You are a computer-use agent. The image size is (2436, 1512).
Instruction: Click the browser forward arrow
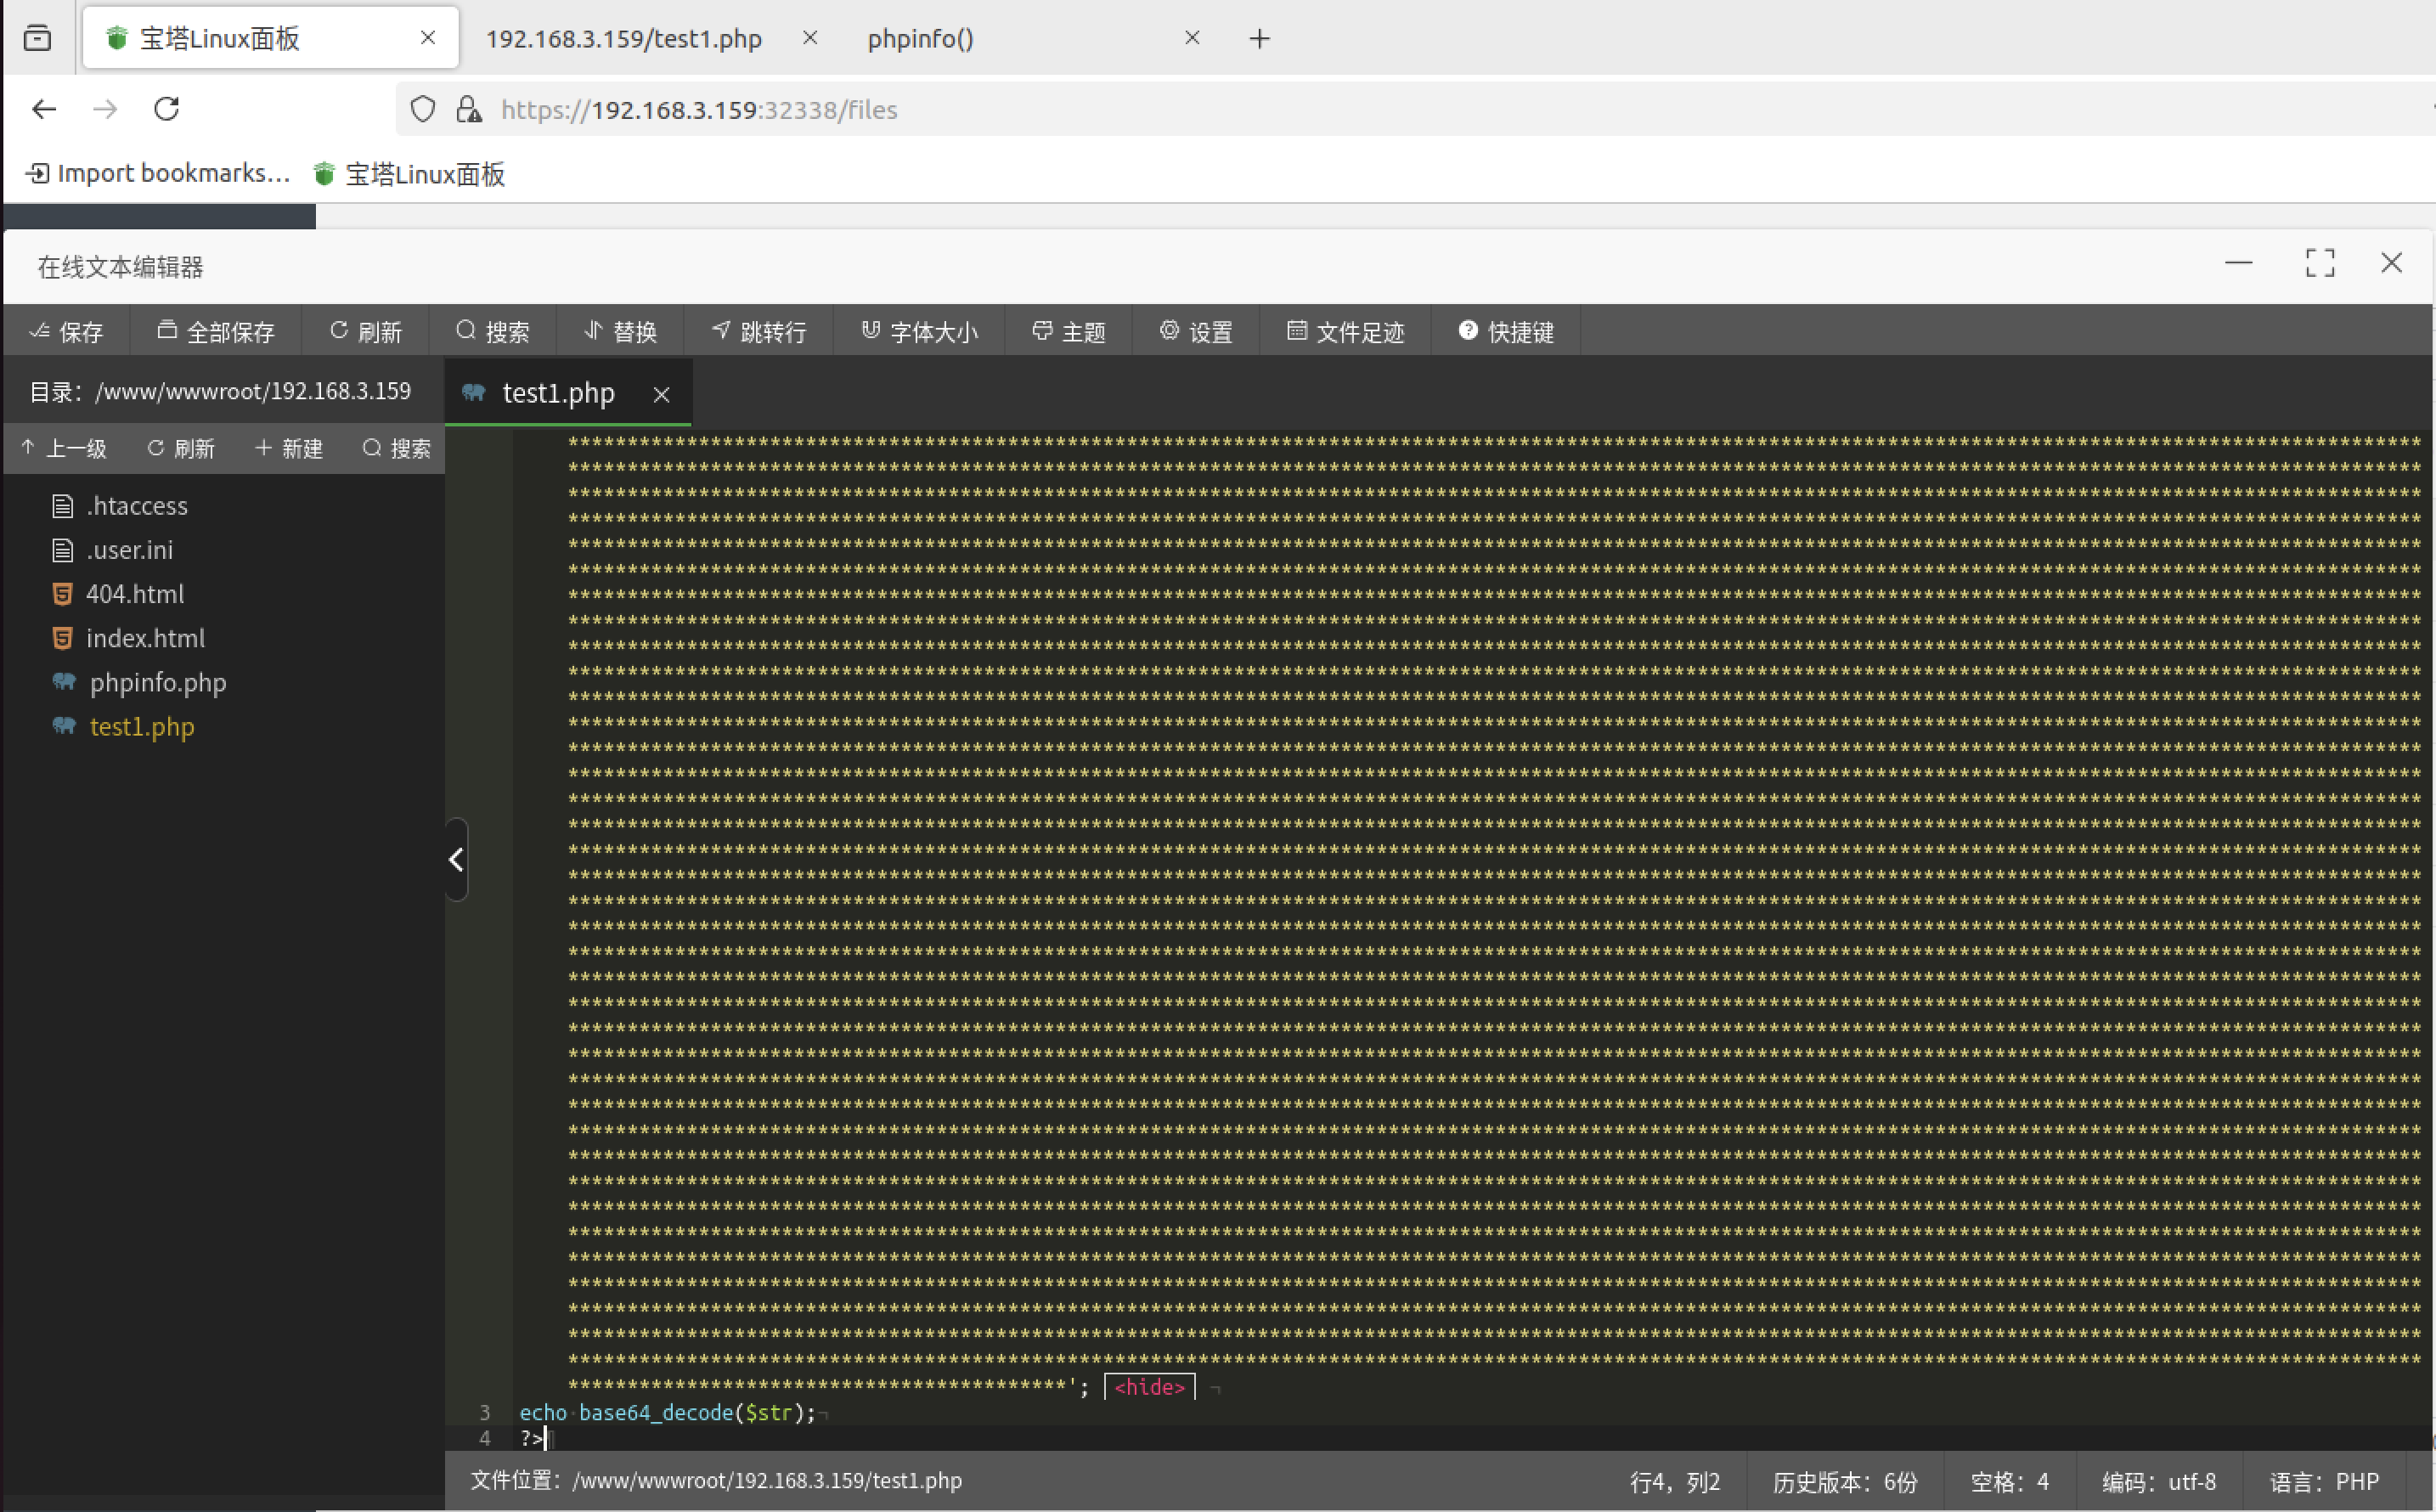click(105, 109)
